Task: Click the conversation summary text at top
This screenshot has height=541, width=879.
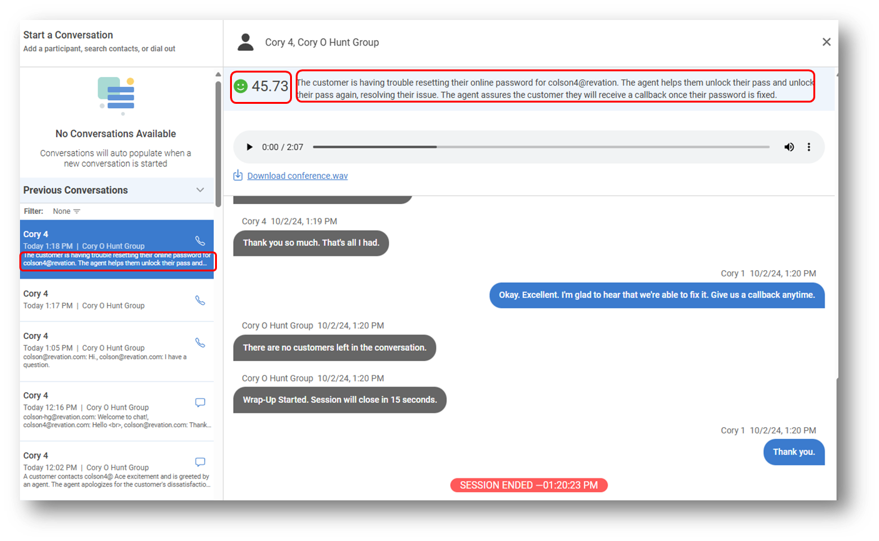Action: click(x=555, y=88)
